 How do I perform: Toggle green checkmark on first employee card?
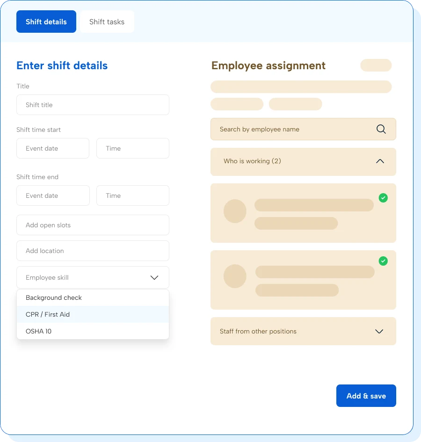click(383, 198)
